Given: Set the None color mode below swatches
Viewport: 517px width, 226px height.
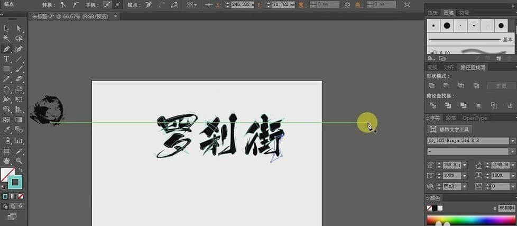Looking at the screenshot, I should [x=21, y=196].
